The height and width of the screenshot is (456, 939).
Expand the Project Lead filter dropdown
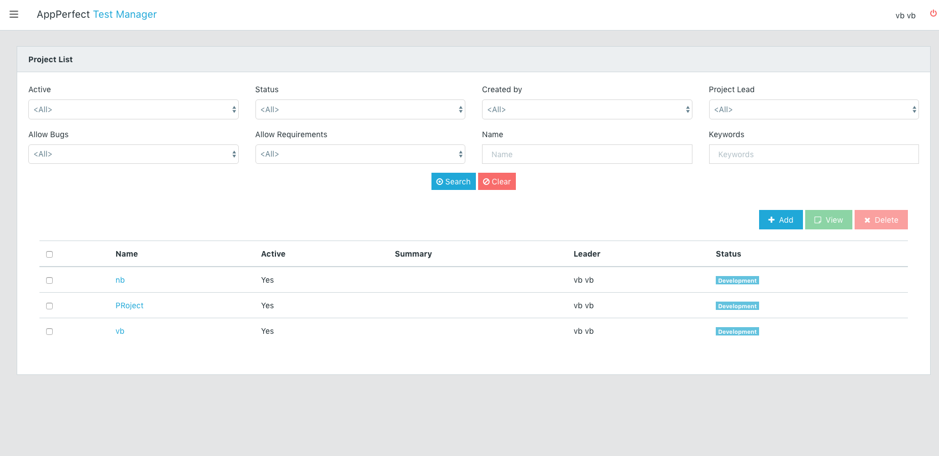coord(814,109)
